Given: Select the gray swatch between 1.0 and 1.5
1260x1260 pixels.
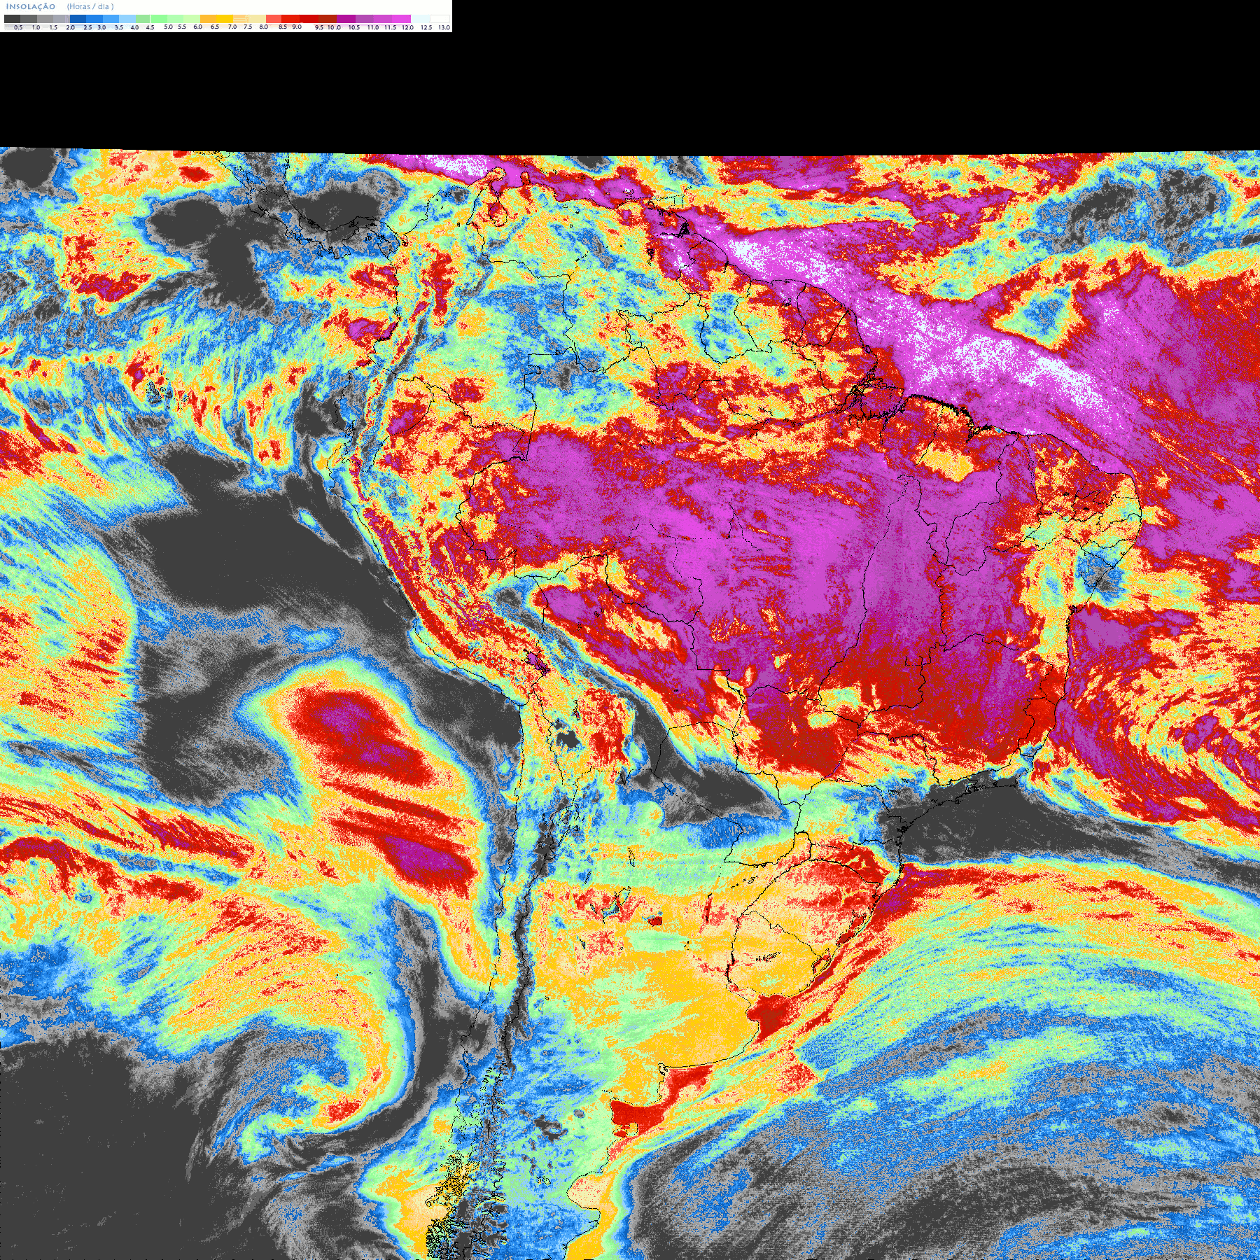Looking at the screenshot, I should point(45,19).
